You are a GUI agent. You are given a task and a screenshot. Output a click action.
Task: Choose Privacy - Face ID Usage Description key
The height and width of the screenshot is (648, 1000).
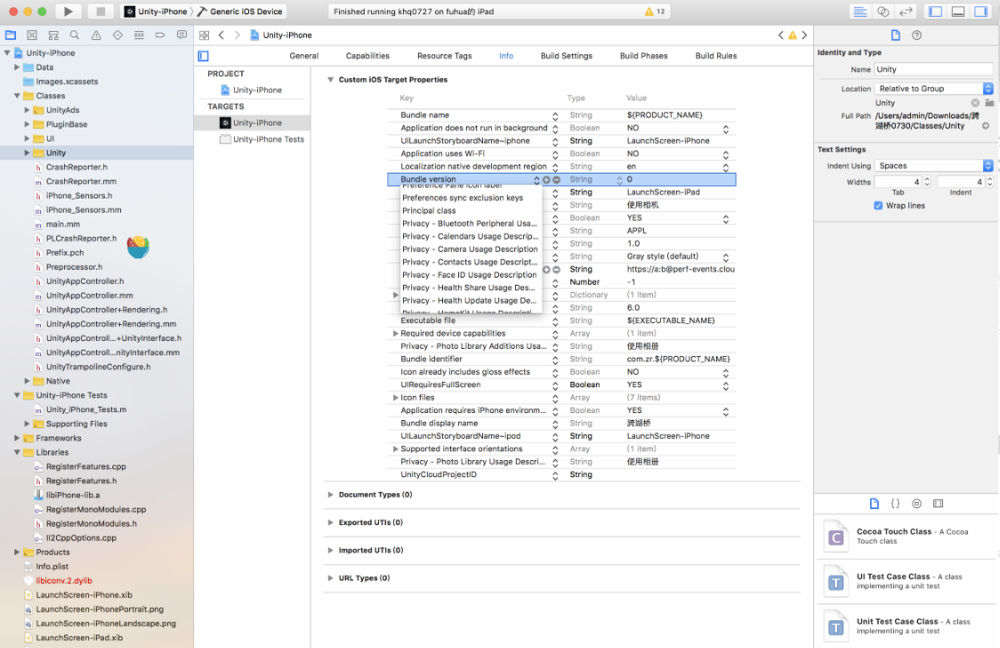click(470, 275)
